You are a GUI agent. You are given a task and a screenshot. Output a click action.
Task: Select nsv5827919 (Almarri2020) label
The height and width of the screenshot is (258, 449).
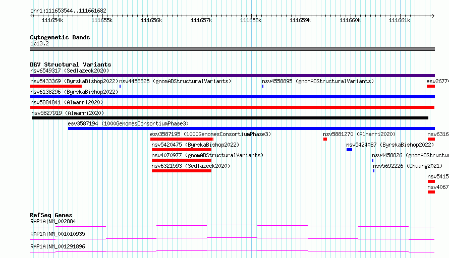click(68, 113)
